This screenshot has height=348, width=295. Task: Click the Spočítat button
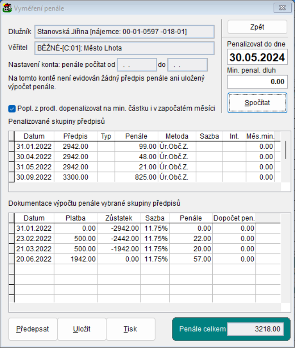[257, 103]
